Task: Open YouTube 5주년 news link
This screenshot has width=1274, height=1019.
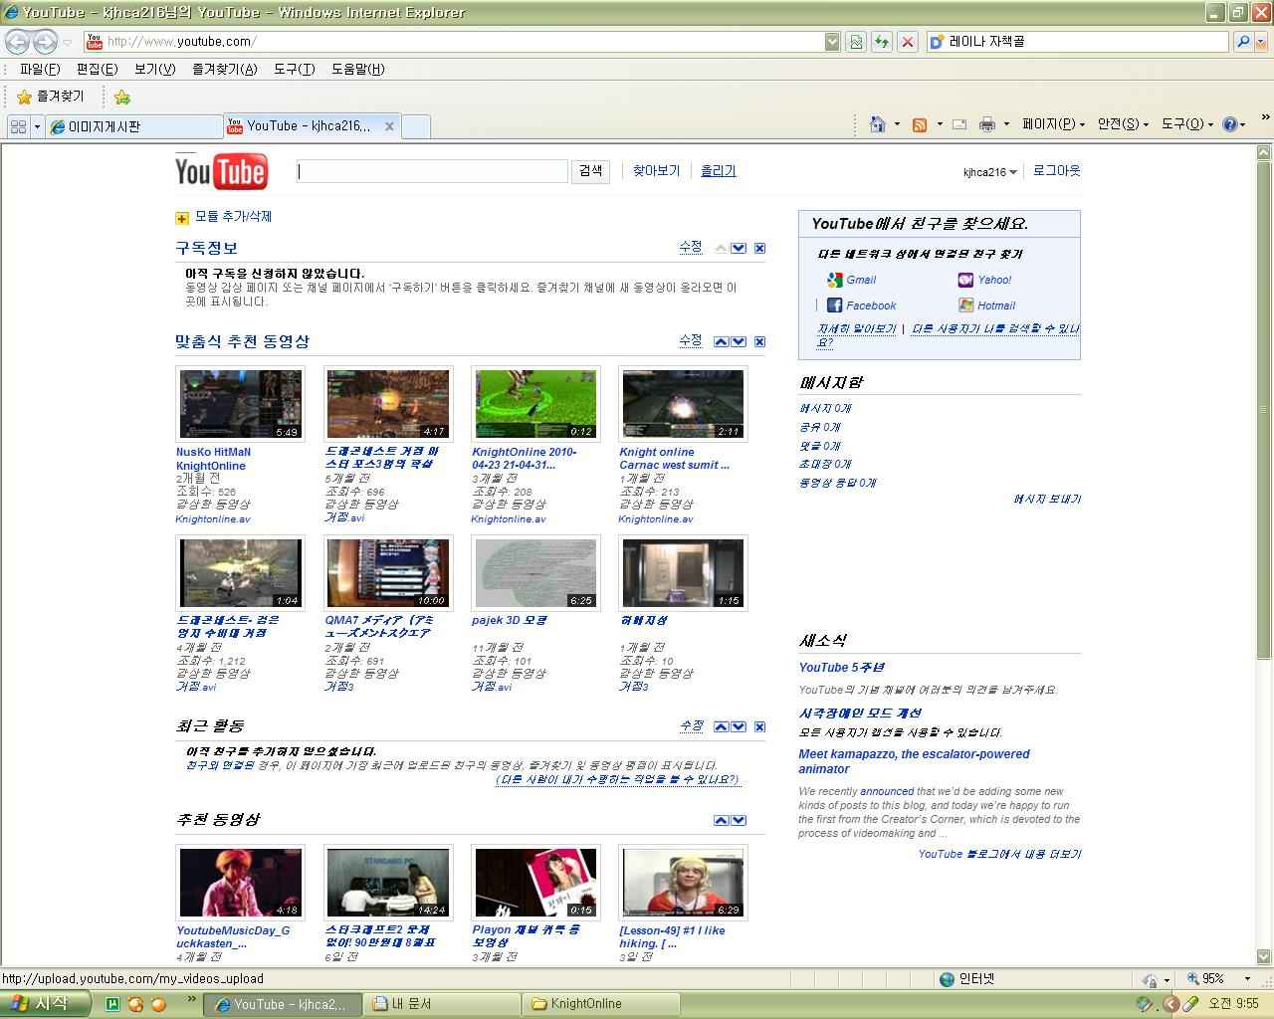Action: (841, 668)
